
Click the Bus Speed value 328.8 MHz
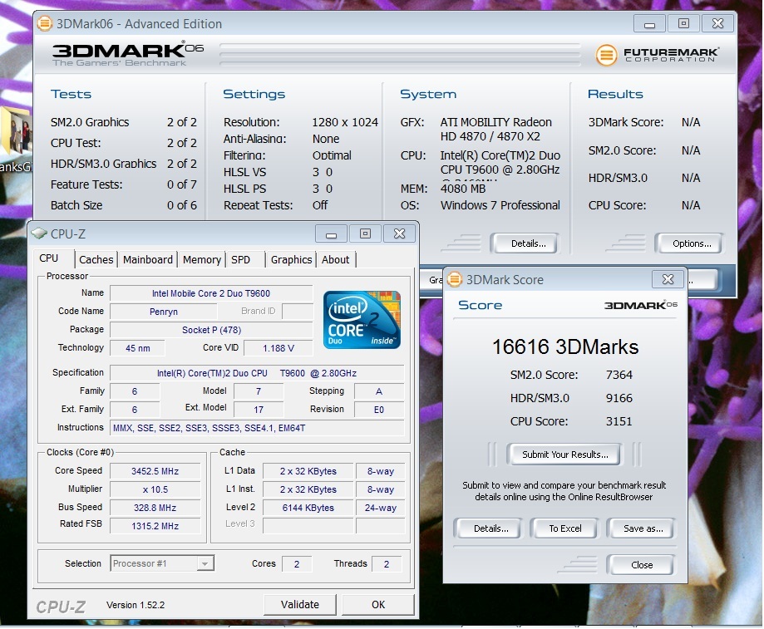coord(155,508)
